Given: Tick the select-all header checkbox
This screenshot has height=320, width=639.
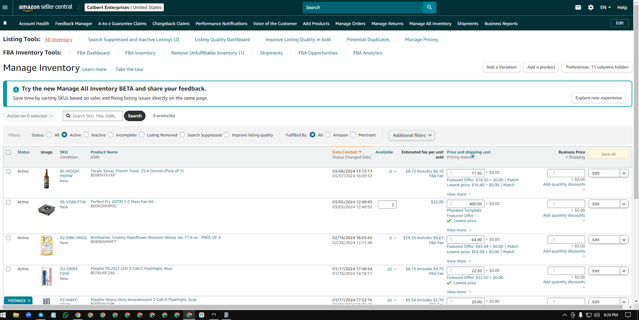Looking at the screenshot, I should click(x=8, y=152).
